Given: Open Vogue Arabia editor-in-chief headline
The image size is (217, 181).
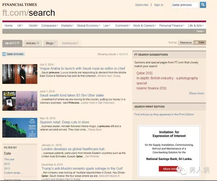Looking at the screenshot, I should [x=82, y=68].
